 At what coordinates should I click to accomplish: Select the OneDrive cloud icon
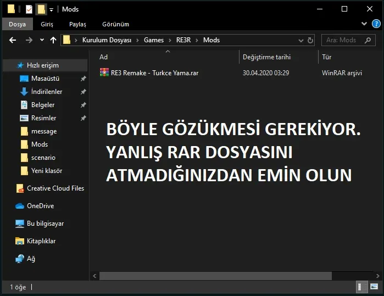pyautogui.click(x=20, y=206)
